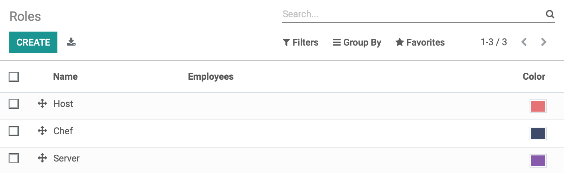Viewport: 564px width, 173px height.
Task: Go to next page arrow
Action: click(544, 42)
